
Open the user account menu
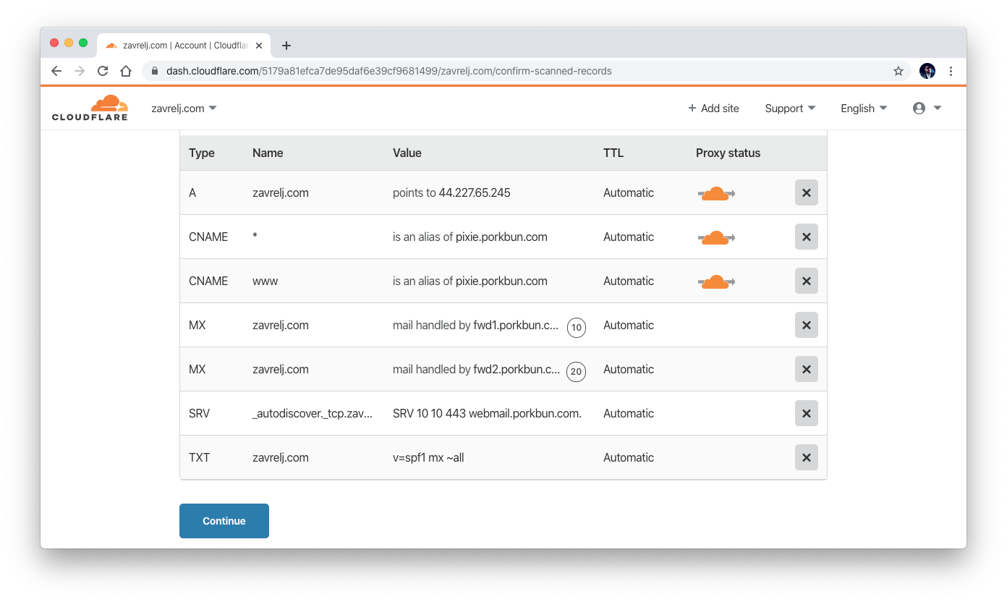[927, 109]
